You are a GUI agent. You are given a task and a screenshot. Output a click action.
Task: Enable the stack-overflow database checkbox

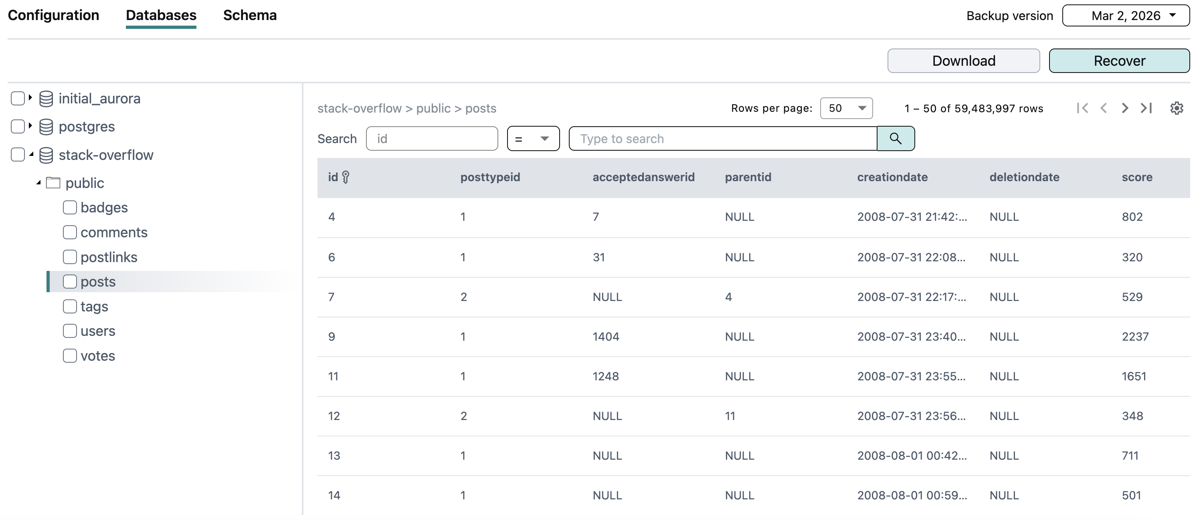(x=18, y=155)
